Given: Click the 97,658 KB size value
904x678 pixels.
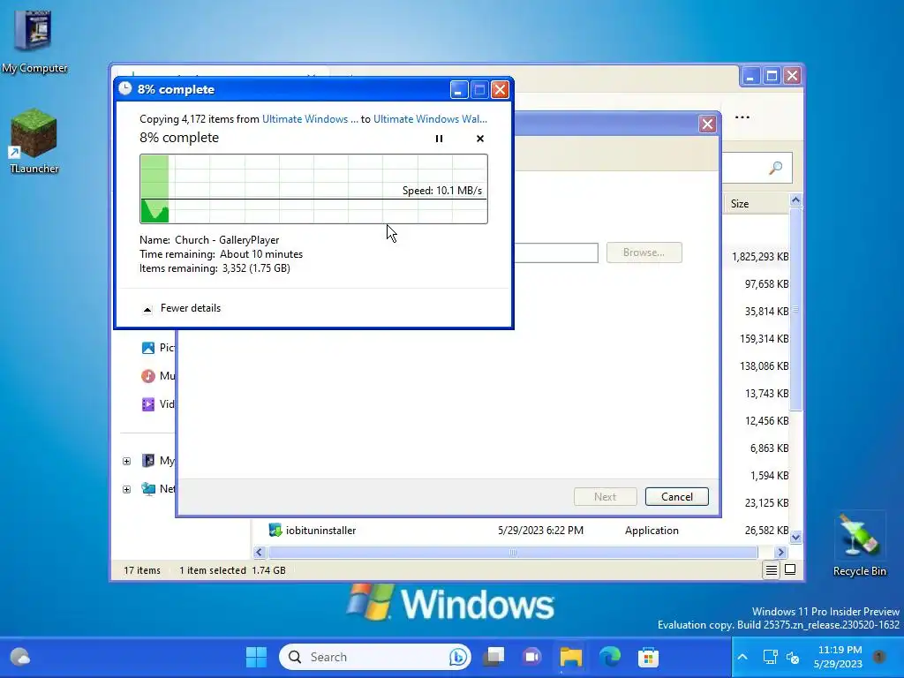Looking at the screenshot, I should 766,283.
